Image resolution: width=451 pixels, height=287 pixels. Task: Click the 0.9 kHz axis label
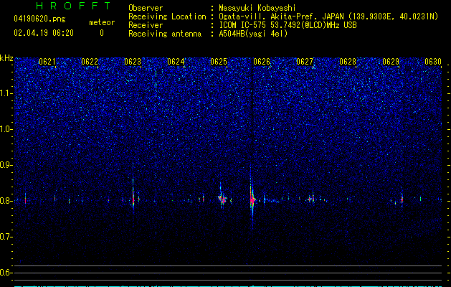[6, 165]
